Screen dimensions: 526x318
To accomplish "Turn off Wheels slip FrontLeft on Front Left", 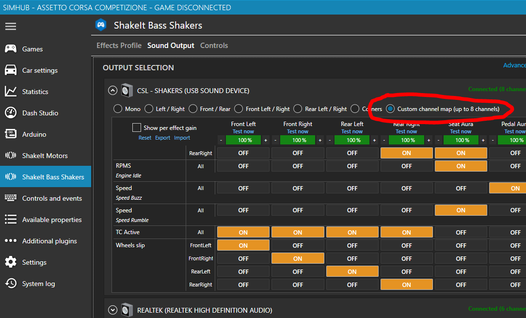I will pyautogui.click(x=243, y=245).
